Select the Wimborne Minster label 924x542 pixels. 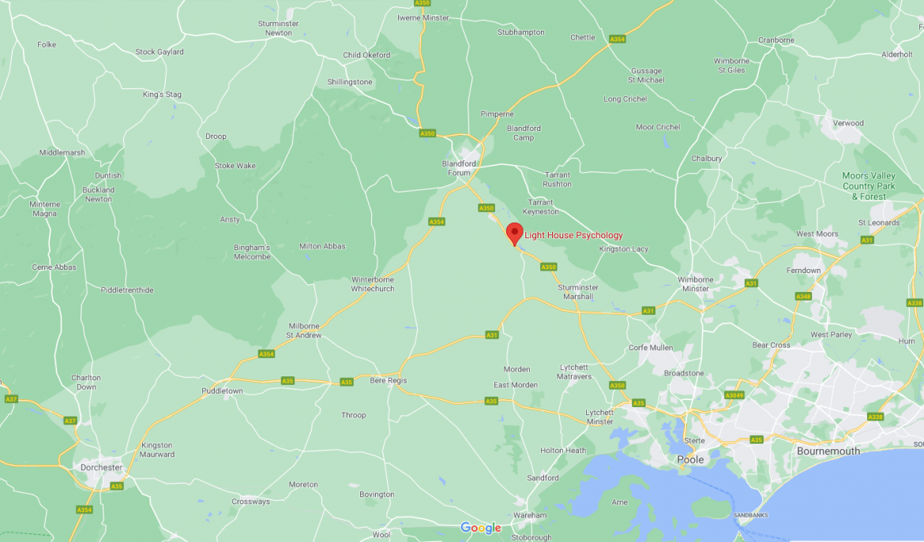coord(695,284)
